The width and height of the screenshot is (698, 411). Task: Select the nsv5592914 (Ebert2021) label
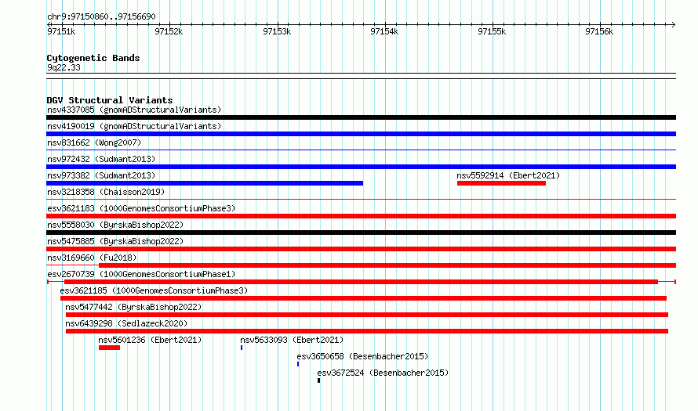[508, 175]
